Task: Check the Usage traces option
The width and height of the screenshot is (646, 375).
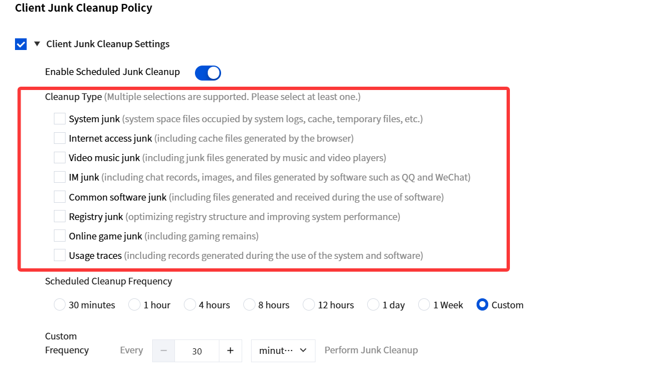Action: pos(60,255)
